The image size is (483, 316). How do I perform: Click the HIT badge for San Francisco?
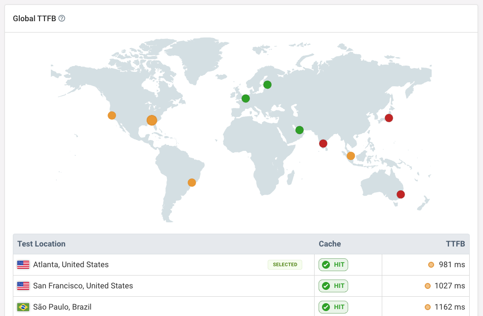coord(333,286)
